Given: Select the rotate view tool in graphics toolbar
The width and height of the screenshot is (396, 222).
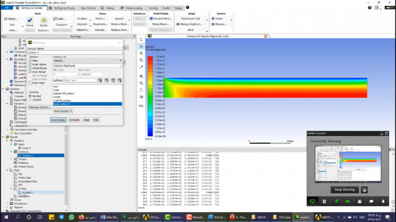Looking at the screenshot, I should 141,40.
